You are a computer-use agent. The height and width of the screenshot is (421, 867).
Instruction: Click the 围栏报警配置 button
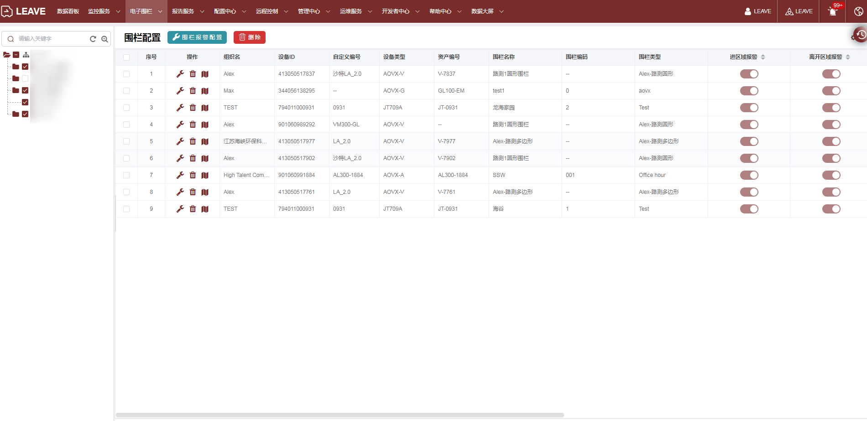coord(197,37)
